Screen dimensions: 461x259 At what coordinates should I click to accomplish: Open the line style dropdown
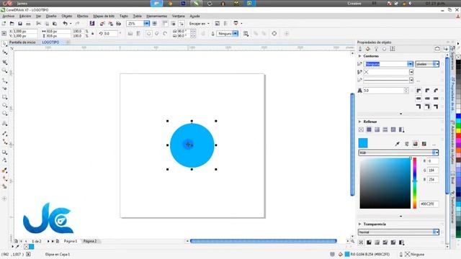(411, 80)
